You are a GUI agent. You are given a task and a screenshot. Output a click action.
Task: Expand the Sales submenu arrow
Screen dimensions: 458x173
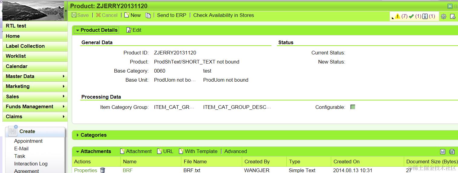[64, 96]
